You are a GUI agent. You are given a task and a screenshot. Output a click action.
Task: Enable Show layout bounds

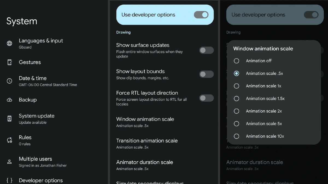click(x=206, y=74)
